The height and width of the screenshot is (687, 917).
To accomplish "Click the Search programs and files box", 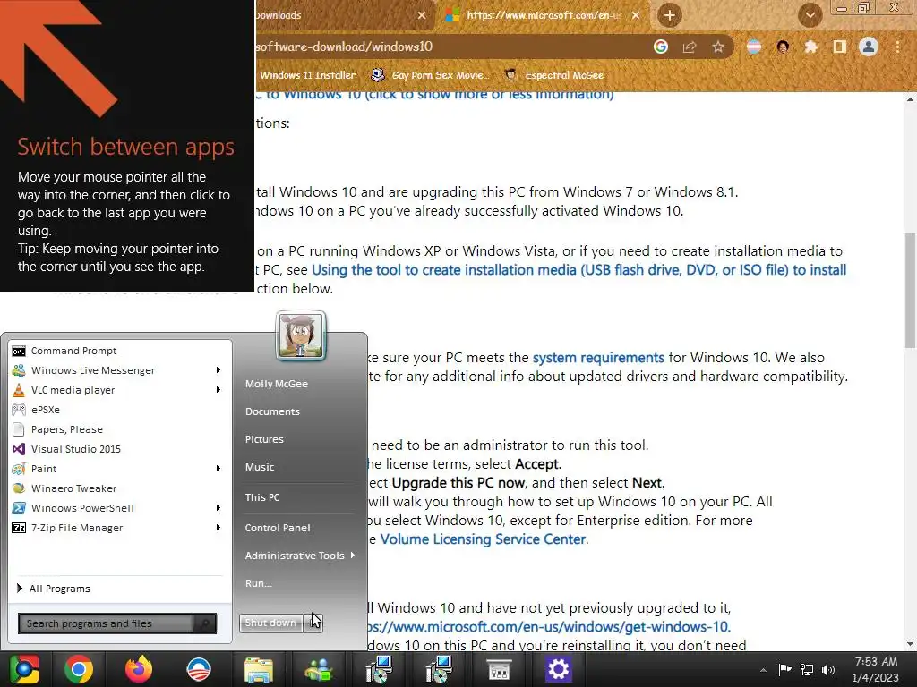I will [106, 623].
